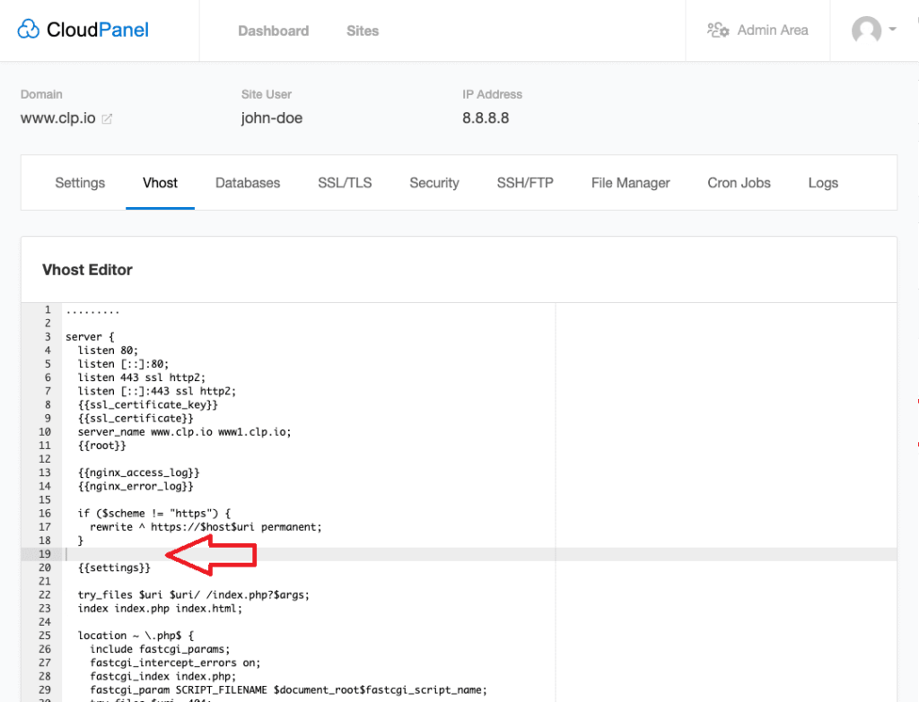Click the user avatar icon

click(866, 30)
